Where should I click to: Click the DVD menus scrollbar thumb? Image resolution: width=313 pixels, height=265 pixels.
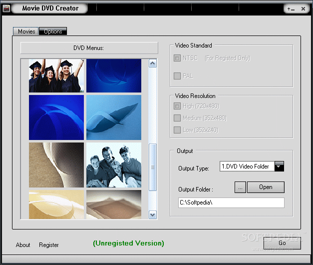(153, 167)
